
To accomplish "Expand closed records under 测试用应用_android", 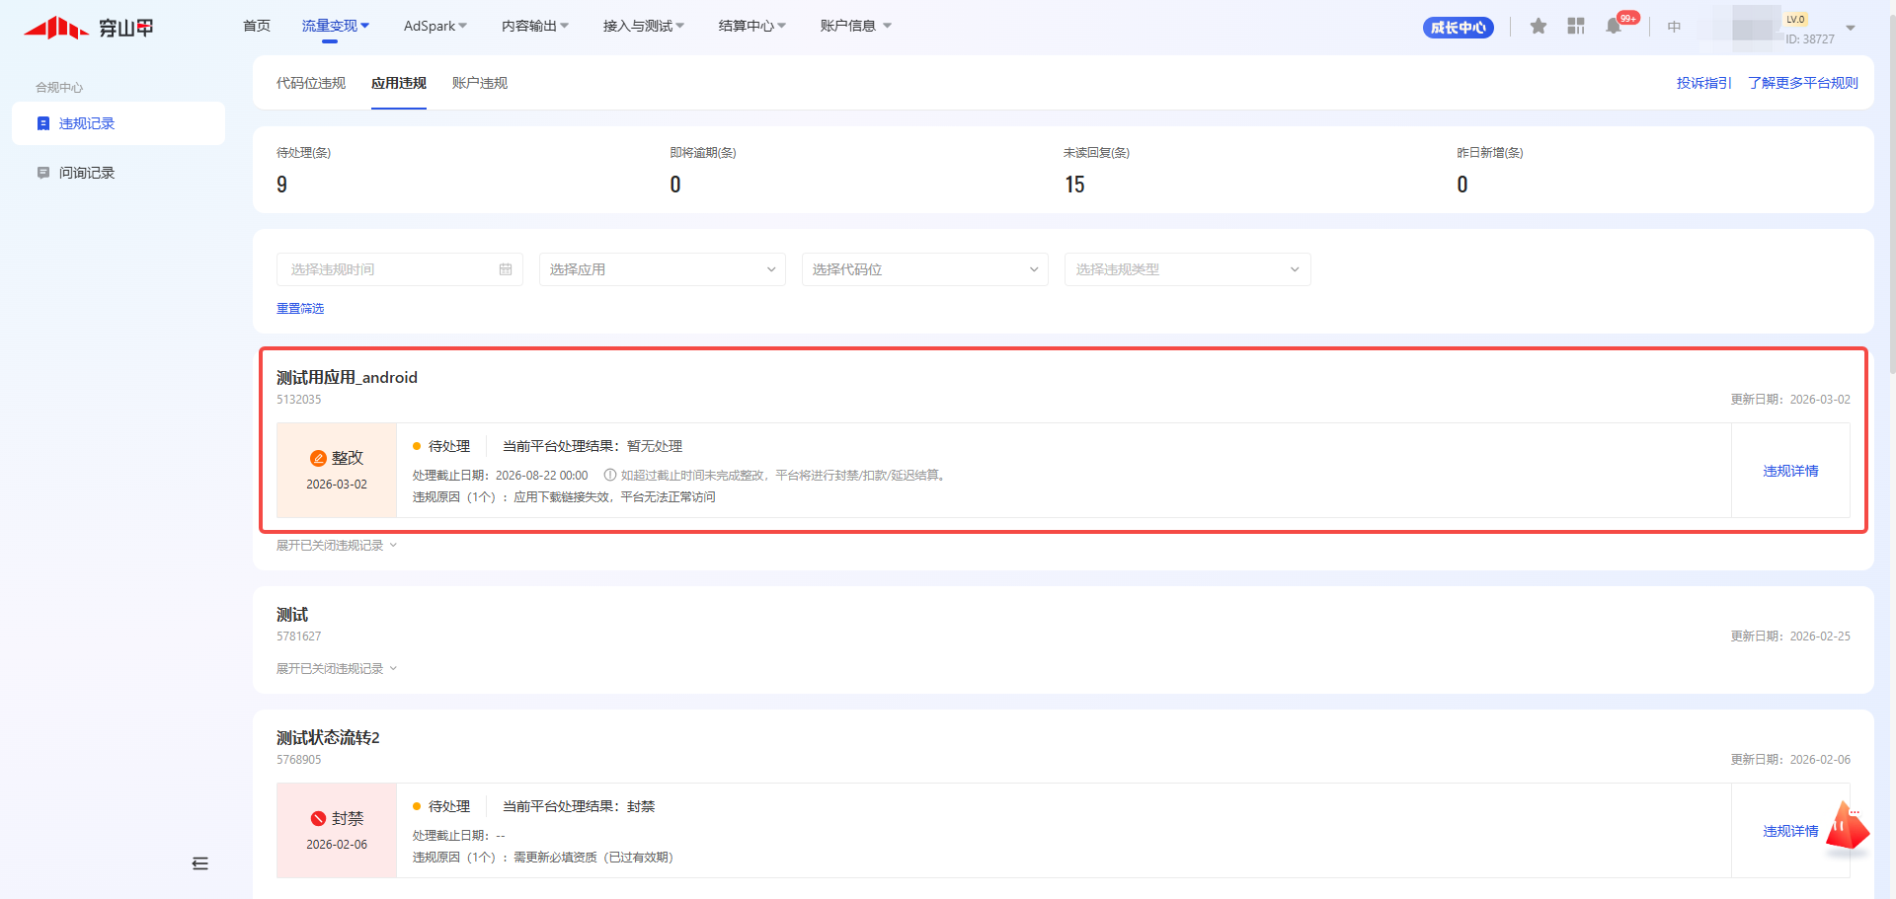I will coord(336,545).
